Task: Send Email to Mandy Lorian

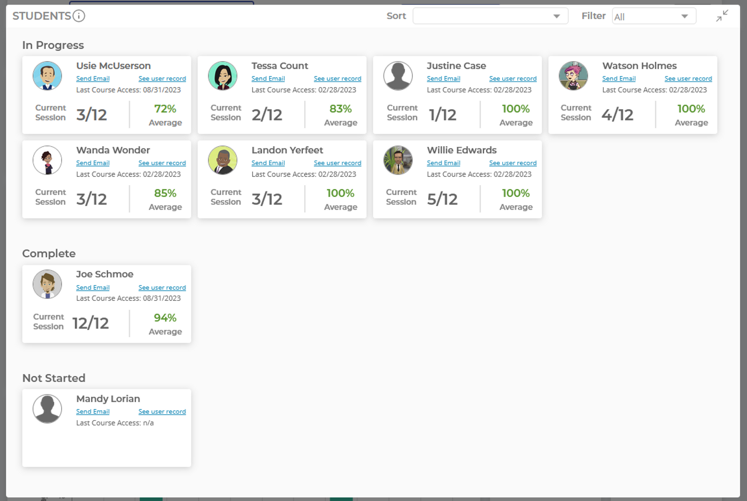Action: click(93, 411)
